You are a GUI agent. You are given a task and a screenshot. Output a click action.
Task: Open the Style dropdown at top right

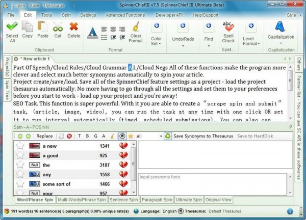click(x=294, y=15)
